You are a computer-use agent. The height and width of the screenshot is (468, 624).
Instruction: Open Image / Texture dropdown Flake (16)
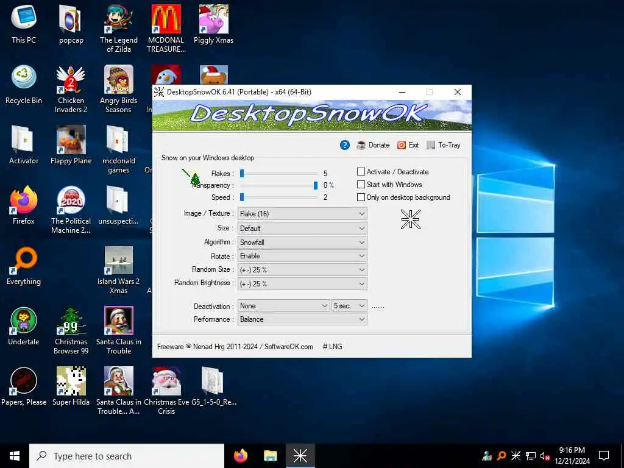pos(302,214)
